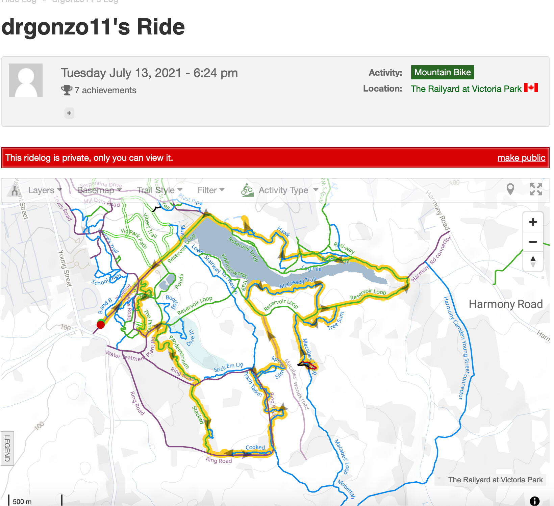Open the map info icon
Viewport: 554px width, 506px height.
click(534, 501)
